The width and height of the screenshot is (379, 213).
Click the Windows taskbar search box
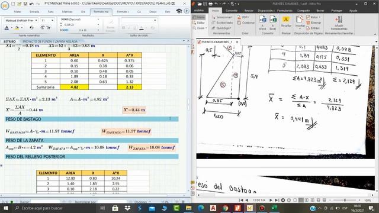(x=54, y=208)
